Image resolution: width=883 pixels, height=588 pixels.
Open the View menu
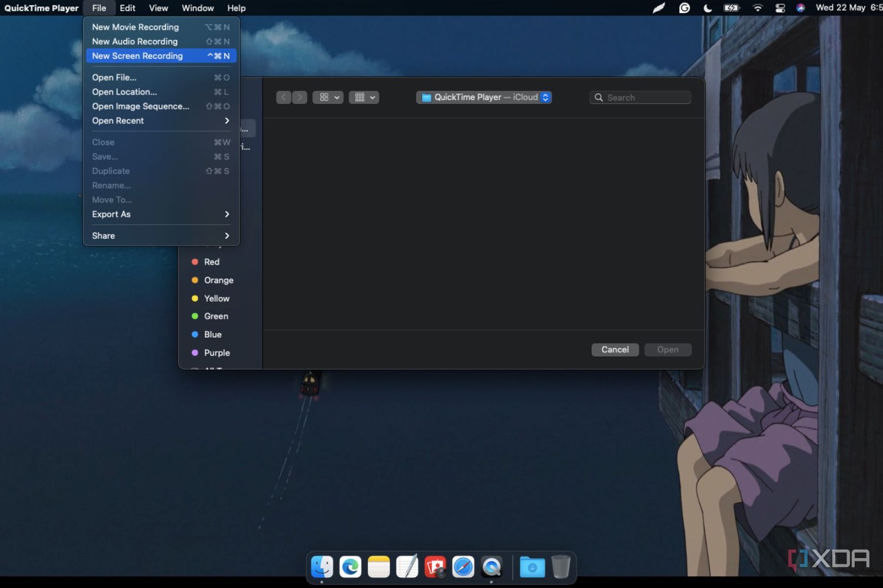point(158,8)
